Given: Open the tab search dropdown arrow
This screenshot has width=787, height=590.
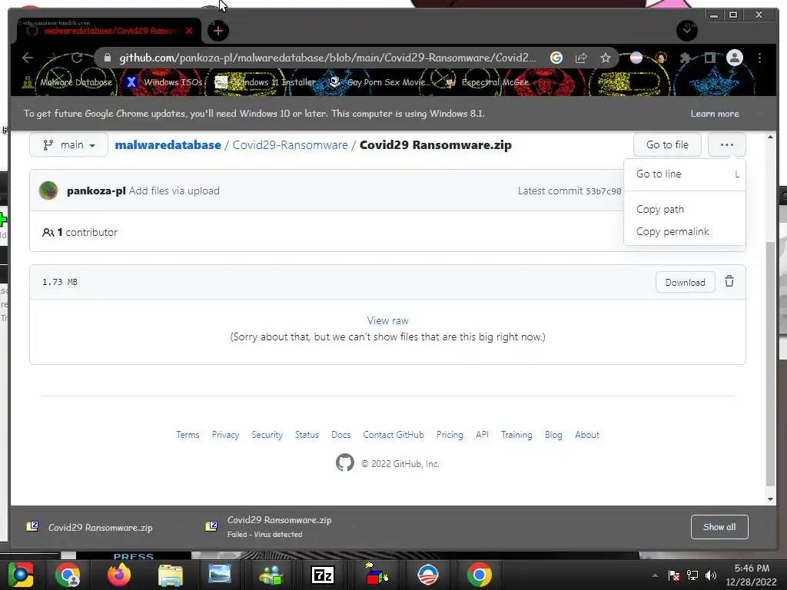Looking at the screenshot, I should 686,31.
